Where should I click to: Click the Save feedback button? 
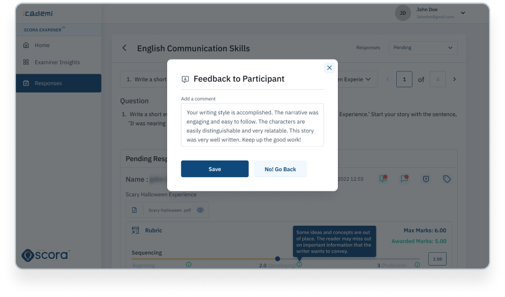pyautogui.click(x=214, y=169)
